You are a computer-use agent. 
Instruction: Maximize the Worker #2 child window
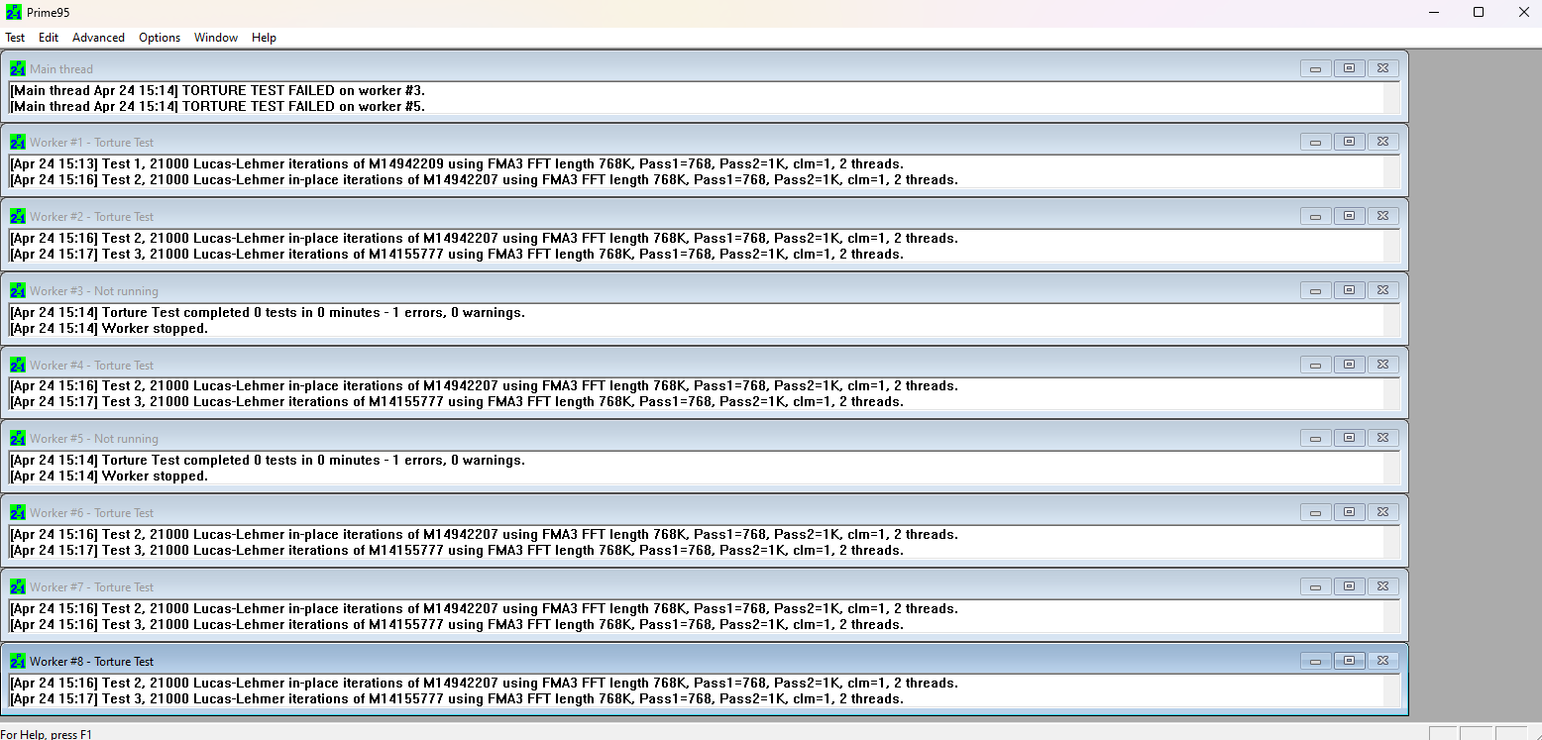pos(1349,216)
